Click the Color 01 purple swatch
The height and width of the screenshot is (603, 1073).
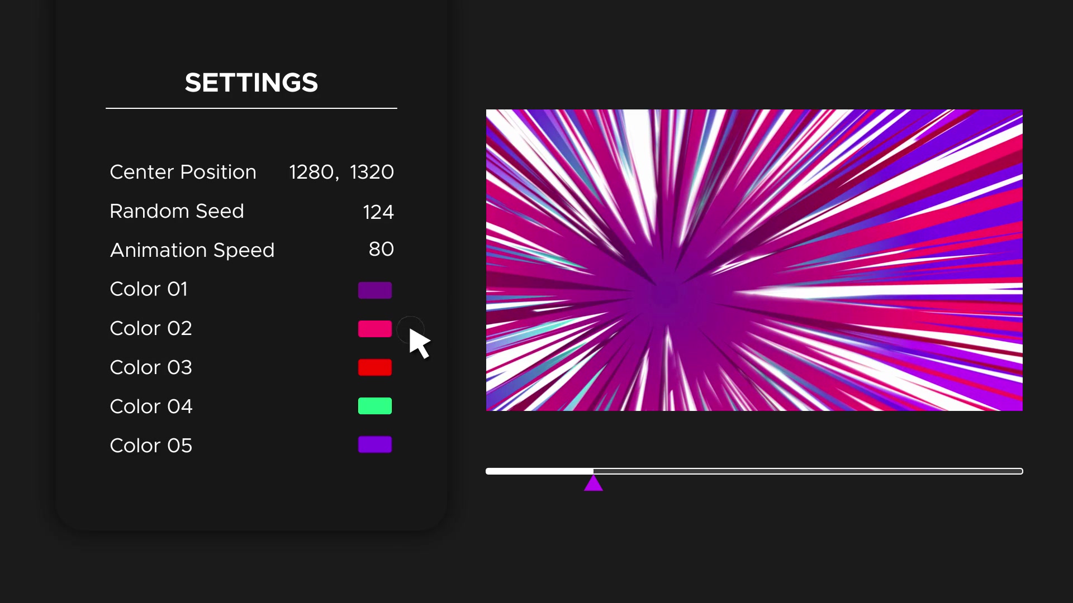click(x=375, y=289)
